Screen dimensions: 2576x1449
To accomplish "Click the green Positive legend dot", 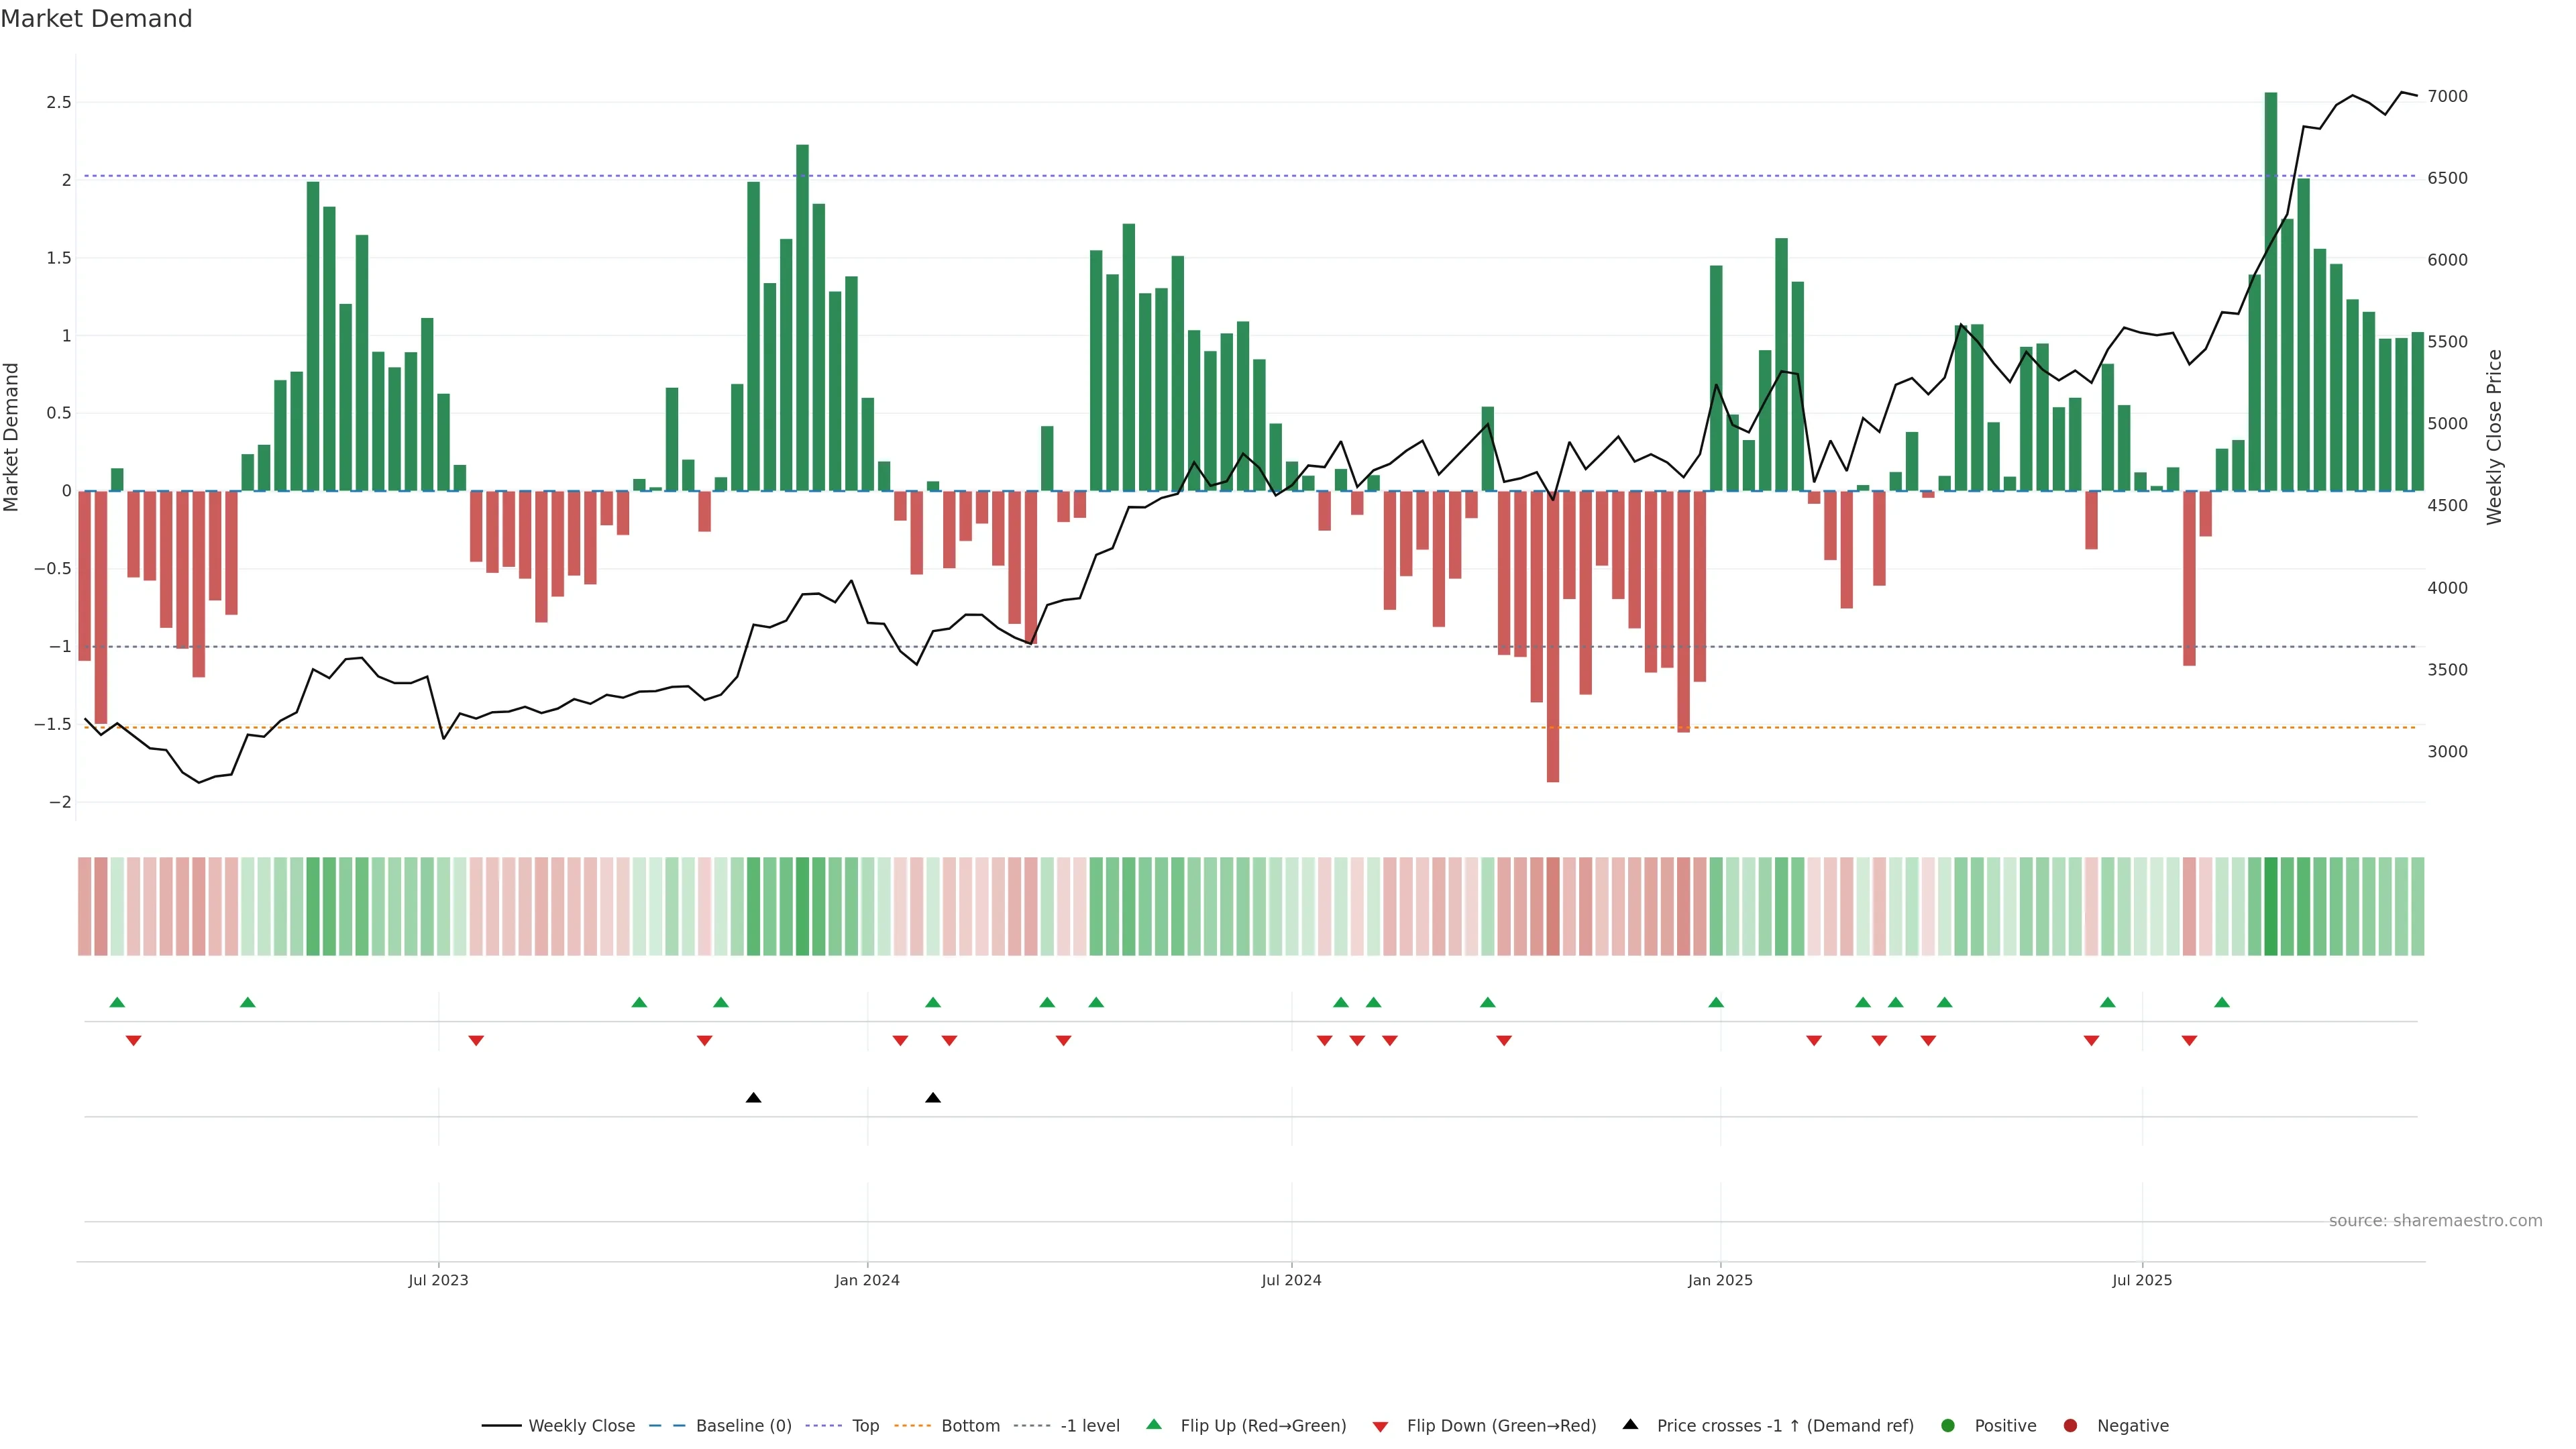I will coord(1947,1426).
